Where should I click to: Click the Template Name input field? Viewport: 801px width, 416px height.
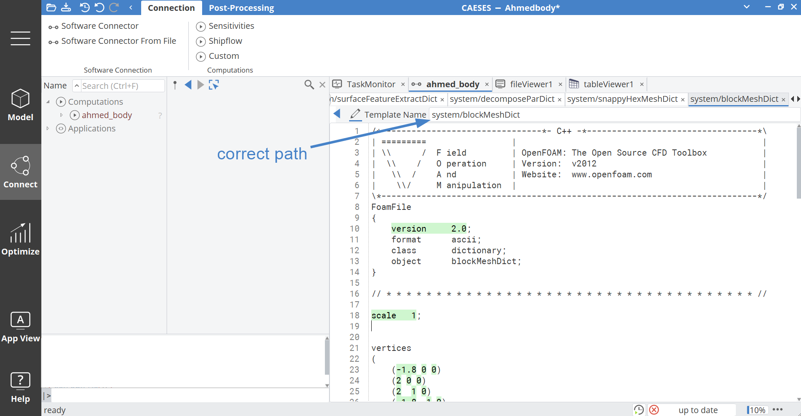click(614, 115)
